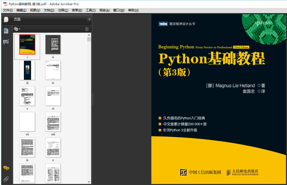
Task: Open the 工具(T) menu
Action: coord(91,10)
